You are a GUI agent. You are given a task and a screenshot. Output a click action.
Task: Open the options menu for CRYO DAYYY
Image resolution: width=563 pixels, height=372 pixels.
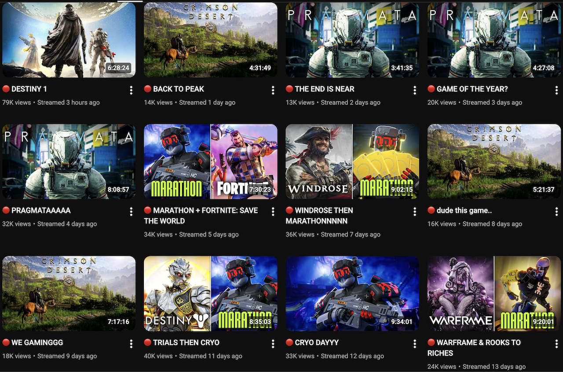[414, 344]
